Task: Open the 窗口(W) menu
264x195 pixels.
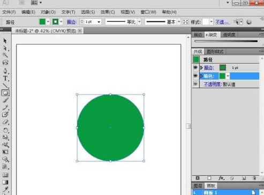Action: pos(148,12)
